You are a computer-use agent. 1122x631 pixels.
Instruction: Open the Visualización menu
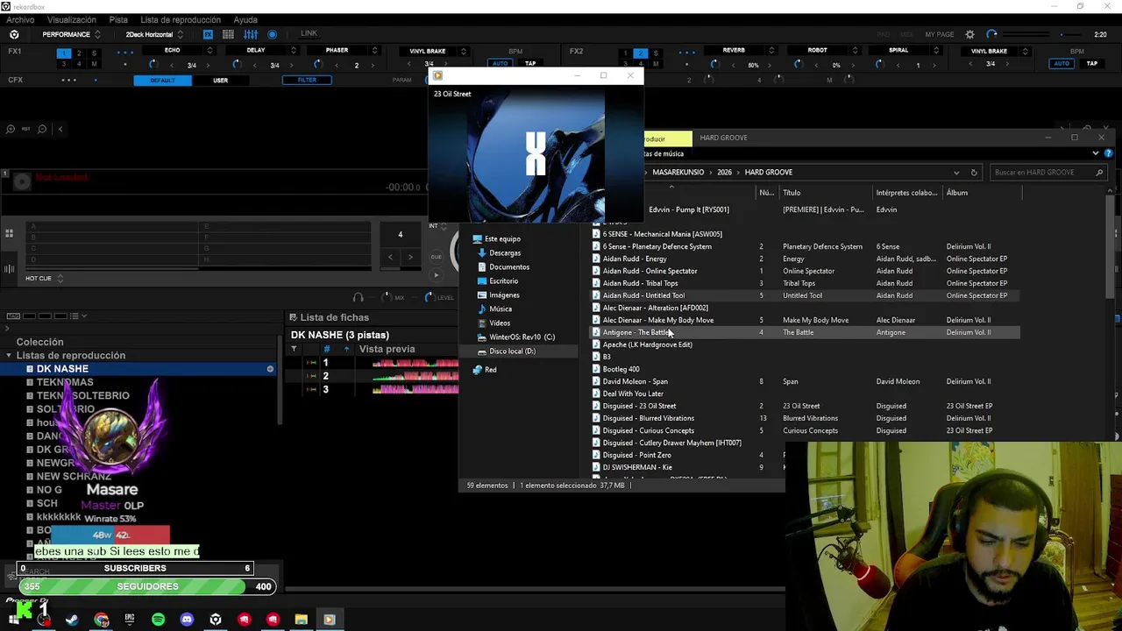[72, 19]
